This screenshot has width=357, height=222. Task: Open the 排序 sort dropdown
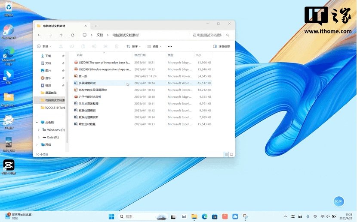[x=133, y=46]
